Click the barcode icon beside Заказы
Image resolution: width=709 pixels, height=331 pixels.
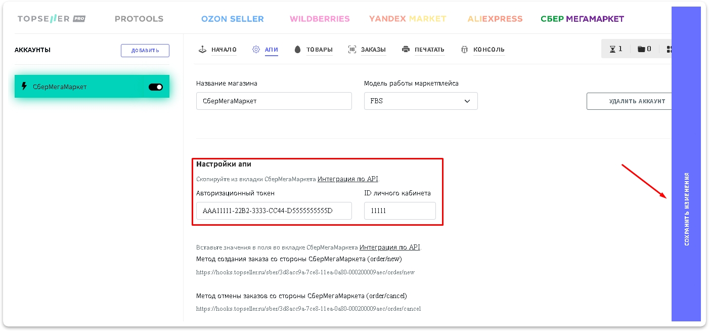(x=352, y=50)
